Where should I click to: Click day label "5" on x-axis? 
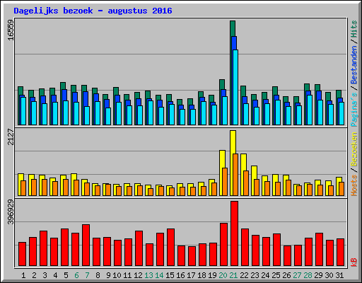tap(66, 275)
